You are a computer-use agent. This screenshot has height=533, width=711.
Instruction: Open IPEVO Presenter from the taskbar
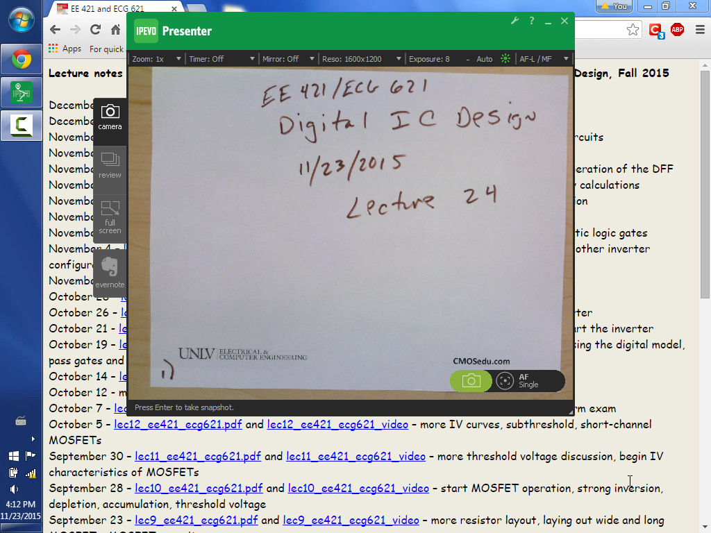(x=22, y=92)
